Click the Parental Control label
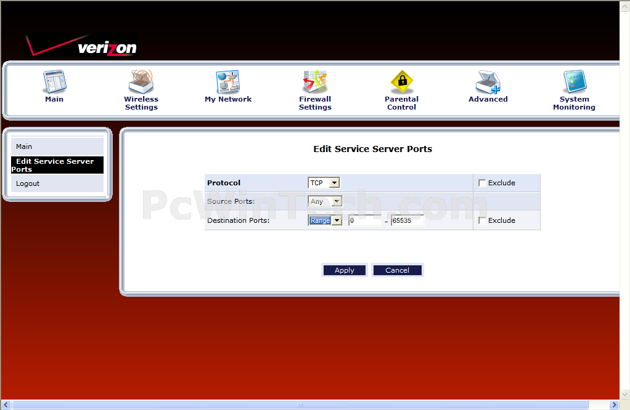Image resolution: width=630 pixels, height=410 pixels. [401, 103]
